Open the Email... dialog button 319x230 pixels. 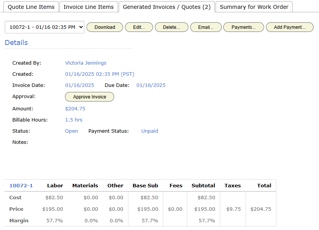tap(206, 27)
